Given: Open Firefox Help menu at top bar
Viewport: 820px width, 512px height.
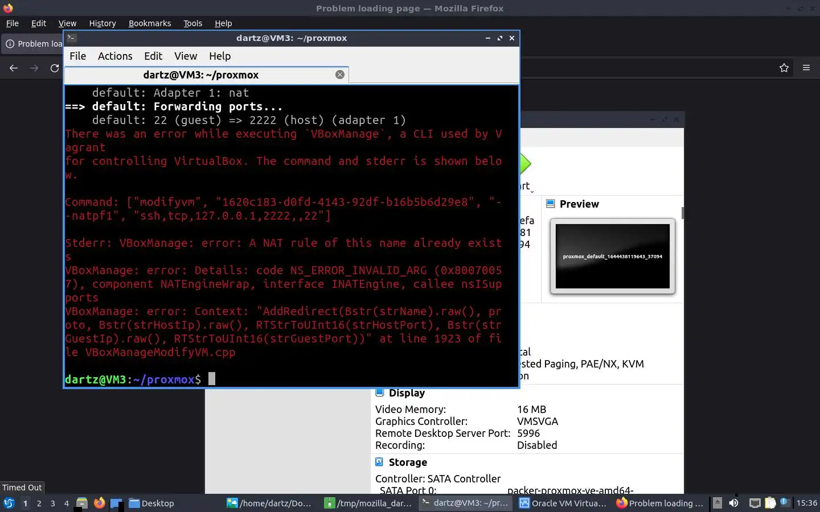Looking at the screenshot, I should 223,23.
